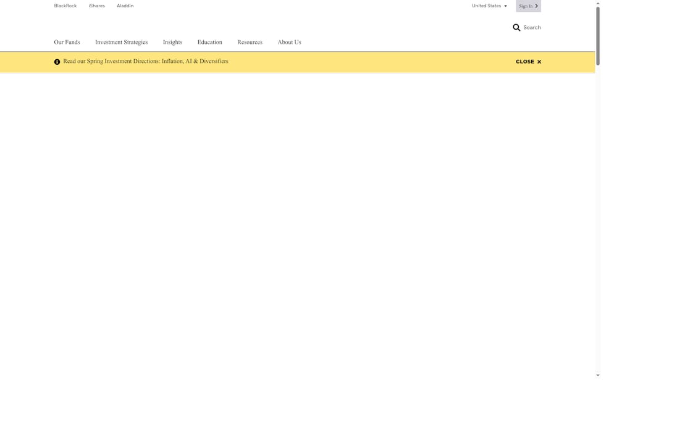Click the info icon in yellow banner

57,62
